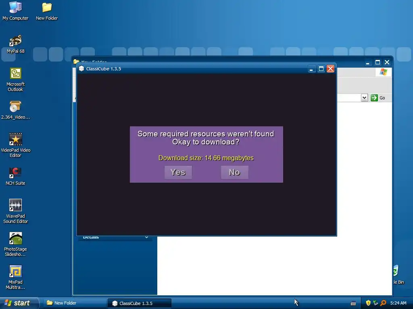Close the ClassiCube window
This screenshot has width=413, height=309.
click(x=330, y=69)
